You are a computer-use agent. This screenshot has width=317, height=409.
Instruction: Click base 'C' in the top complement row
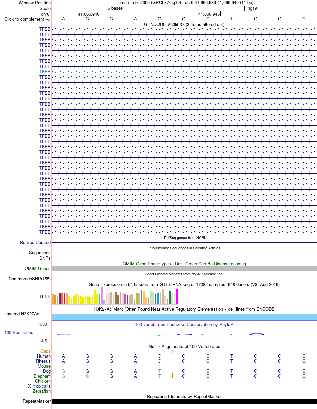(208, 19)
